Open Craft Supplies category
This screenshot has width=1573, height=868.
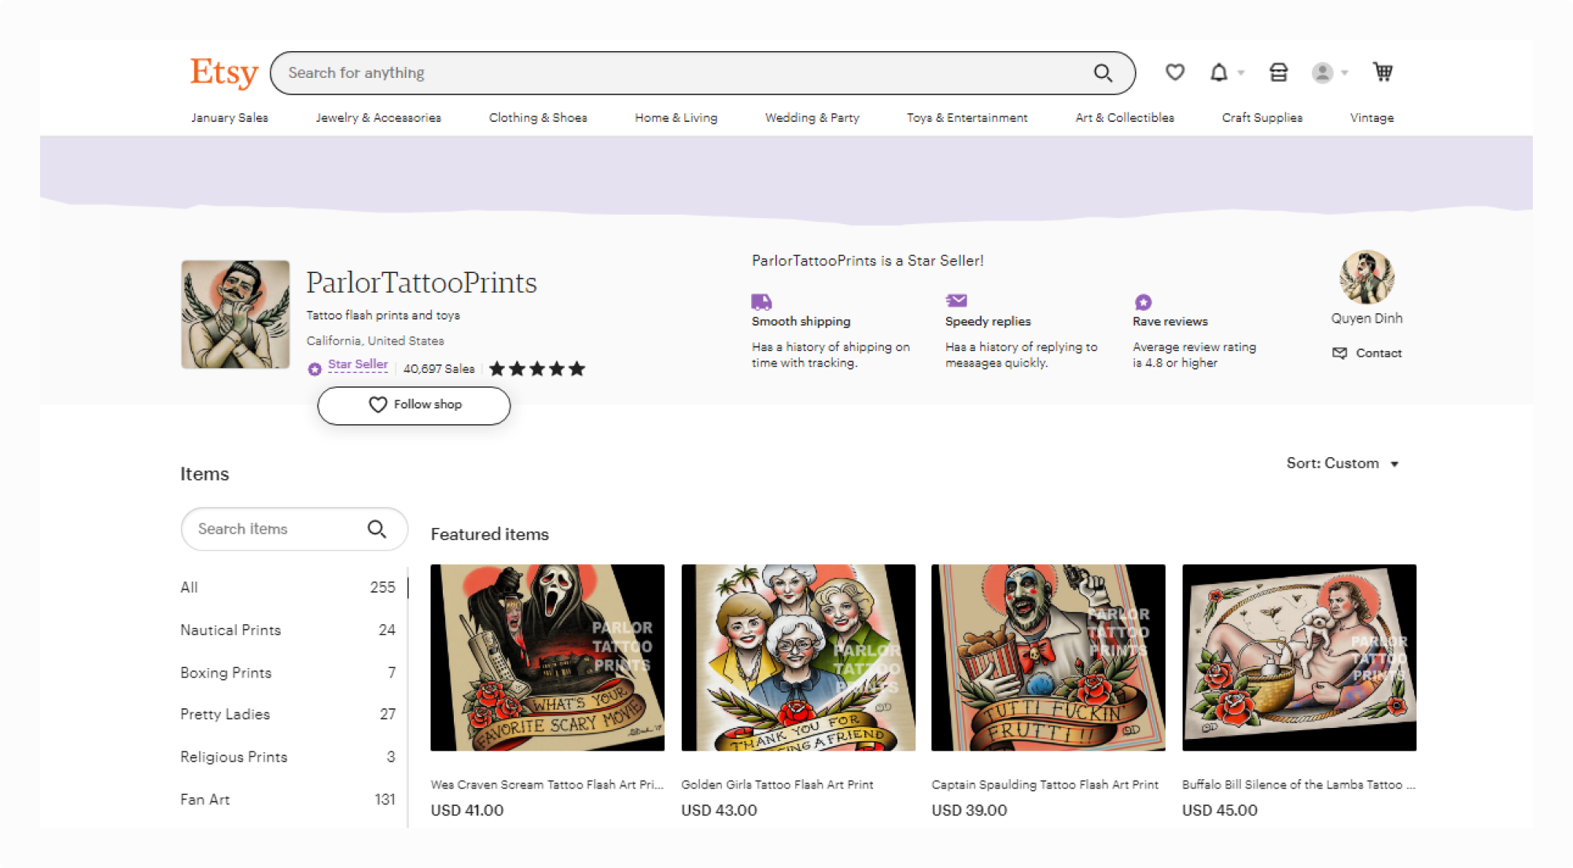pos(1262,117)
